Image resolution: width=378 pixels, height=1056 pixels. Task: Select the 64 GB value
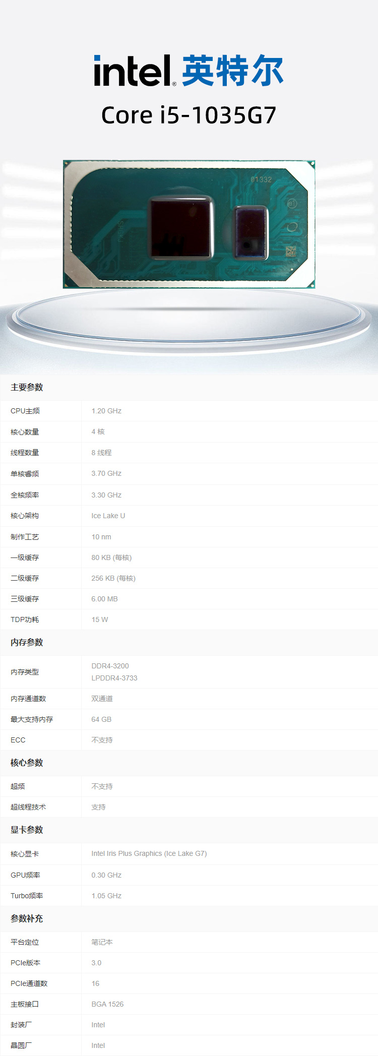101,719
